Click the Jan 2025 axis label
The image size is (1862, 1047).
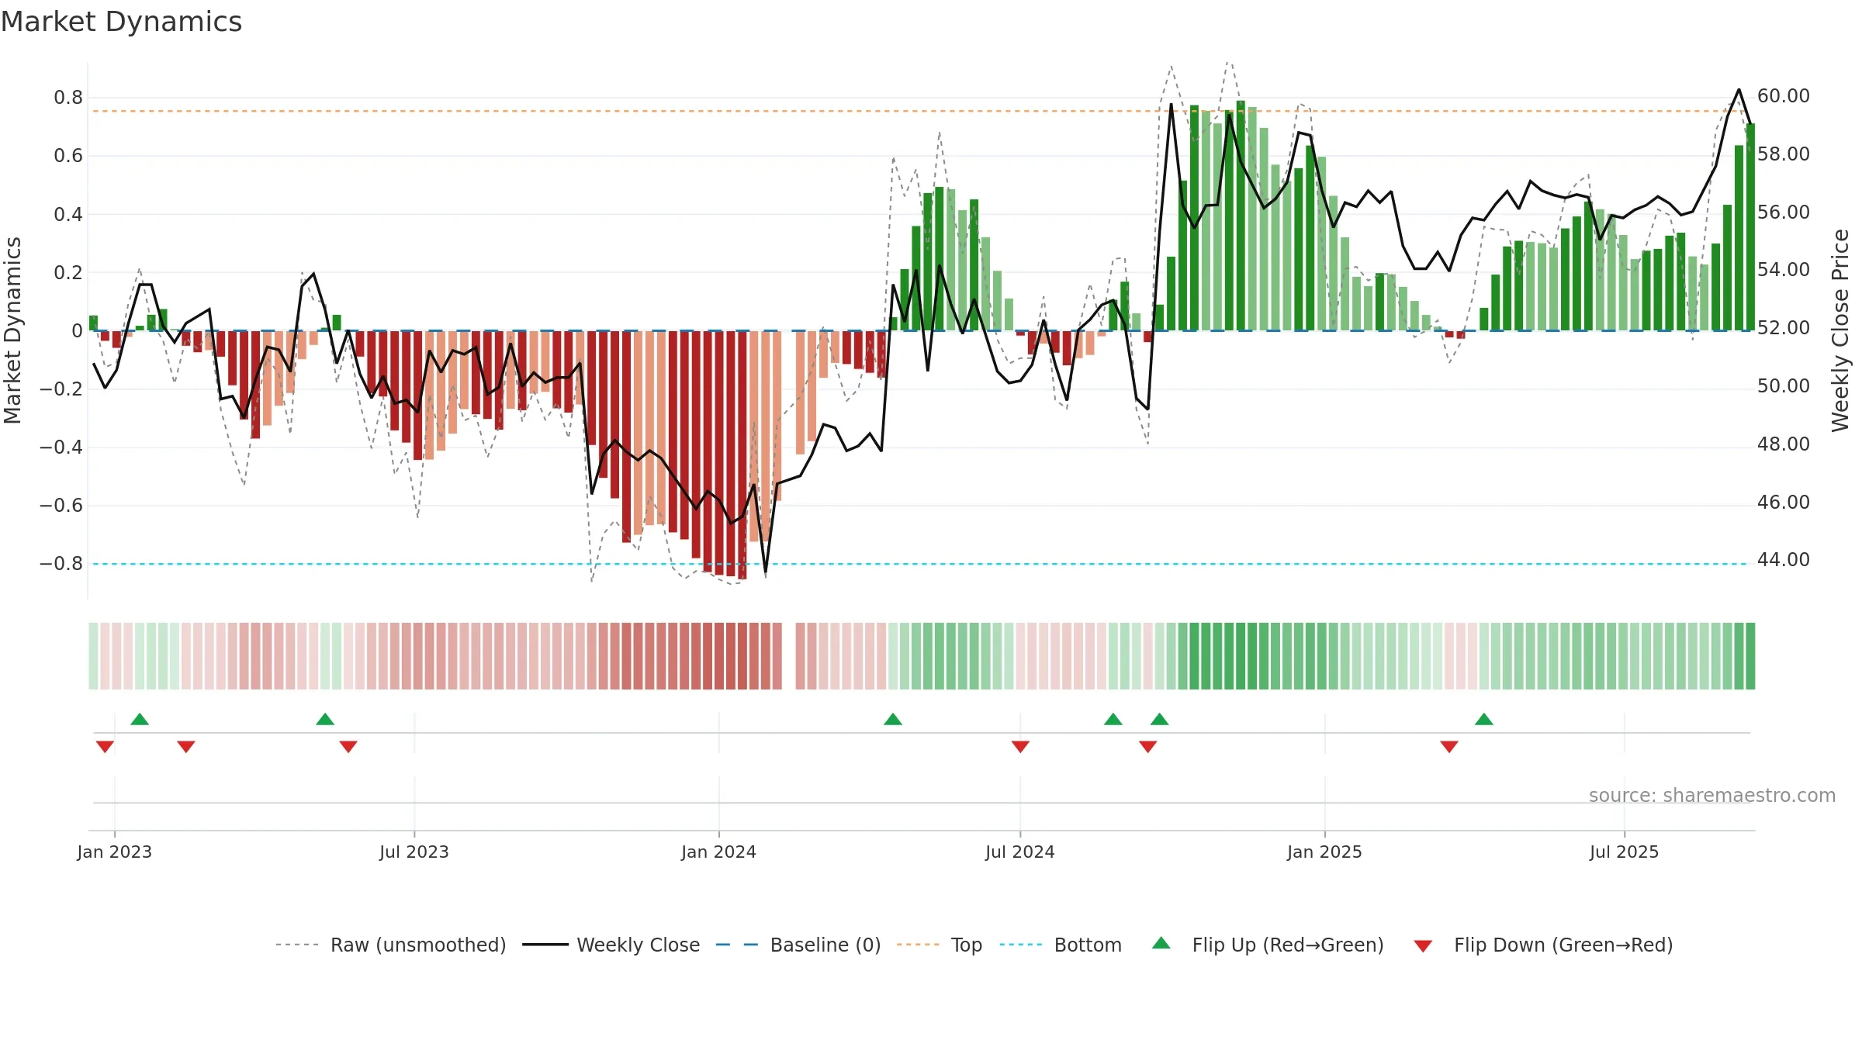(1324, 852)
